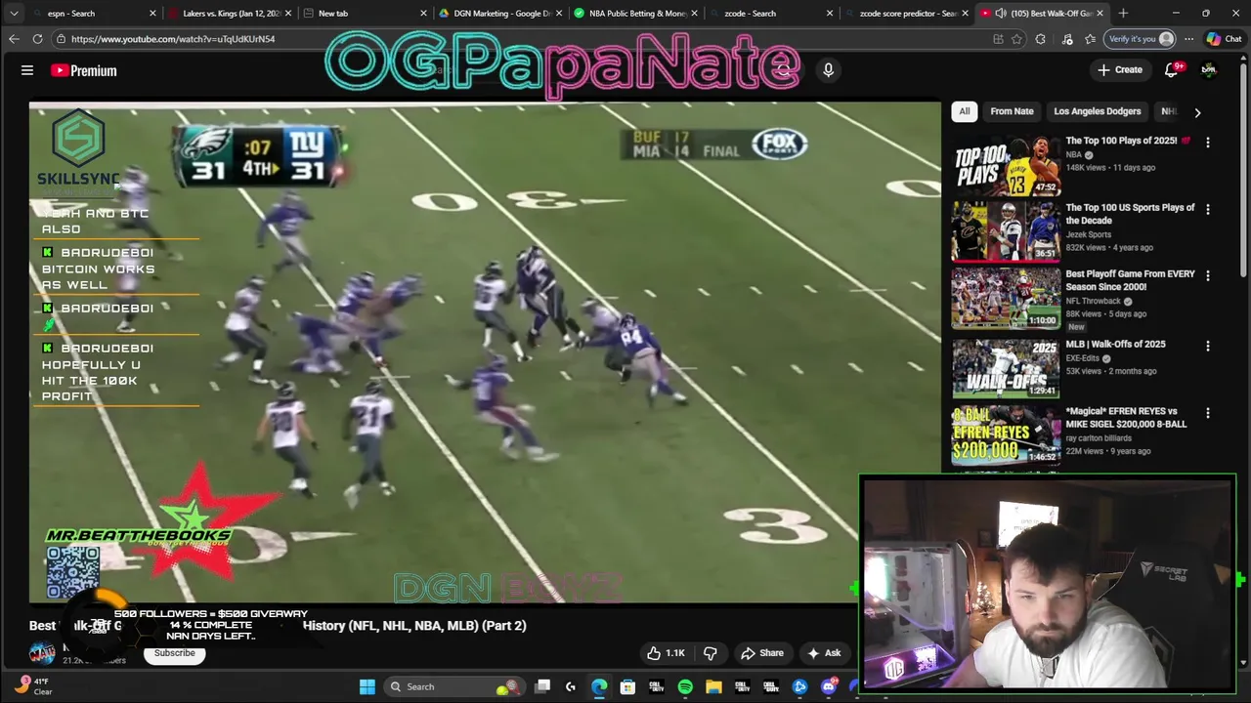
Task: Ask about this video
Action: click(824, 653)
